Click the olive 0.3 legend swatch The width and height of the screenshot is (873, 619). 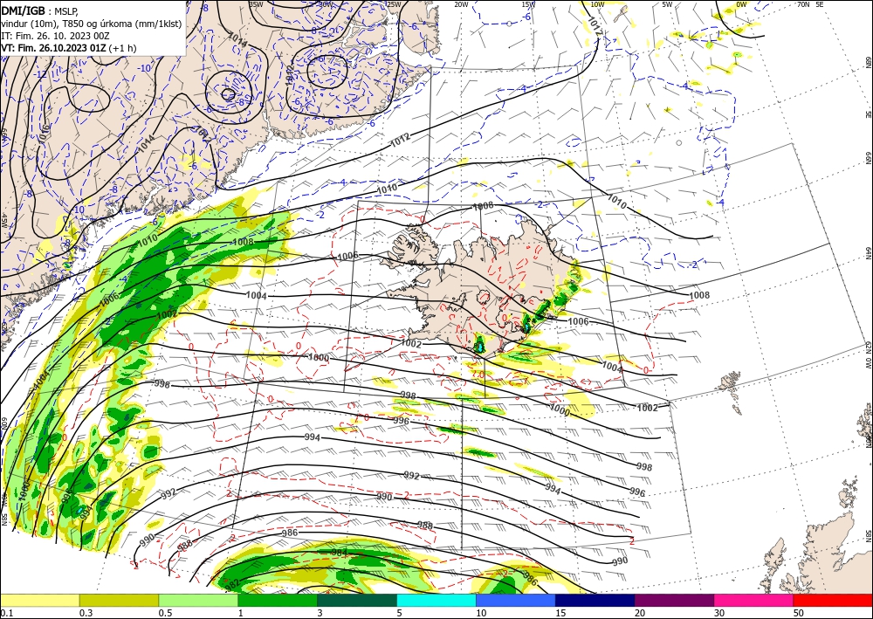tap(119, 600)
